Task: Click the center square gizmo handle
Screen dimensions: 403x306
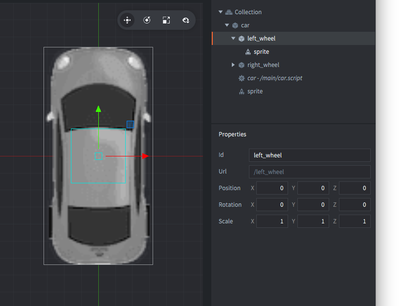Action: [x=98, y=156]
